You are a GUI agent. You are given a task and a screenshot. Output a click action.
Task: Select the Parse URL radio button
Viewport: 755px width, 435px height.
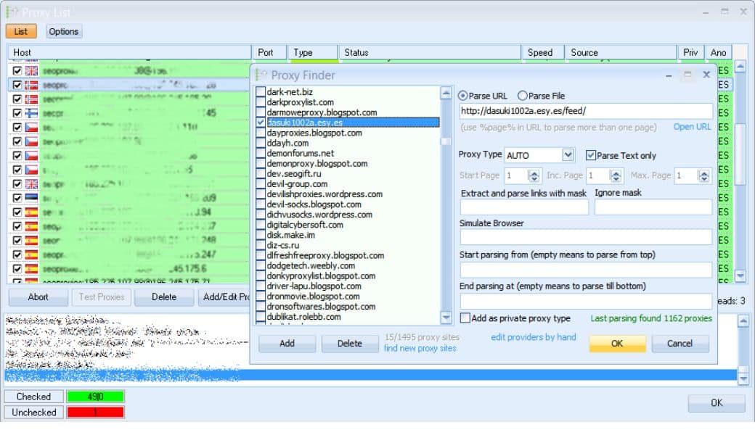462,96
